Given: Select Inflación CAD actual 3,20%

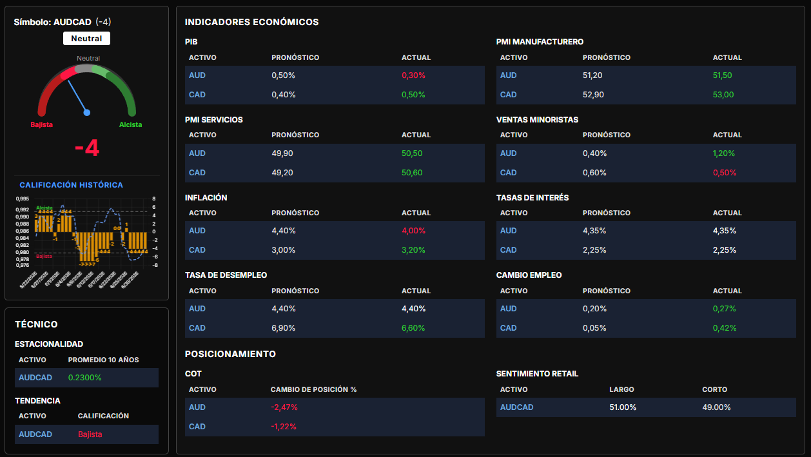Looking at the screenshot, I should [413, 250].
